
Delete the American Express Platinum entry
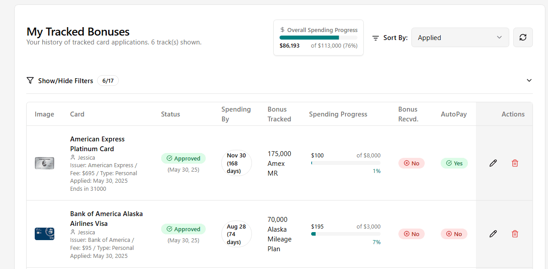[515, 163]
